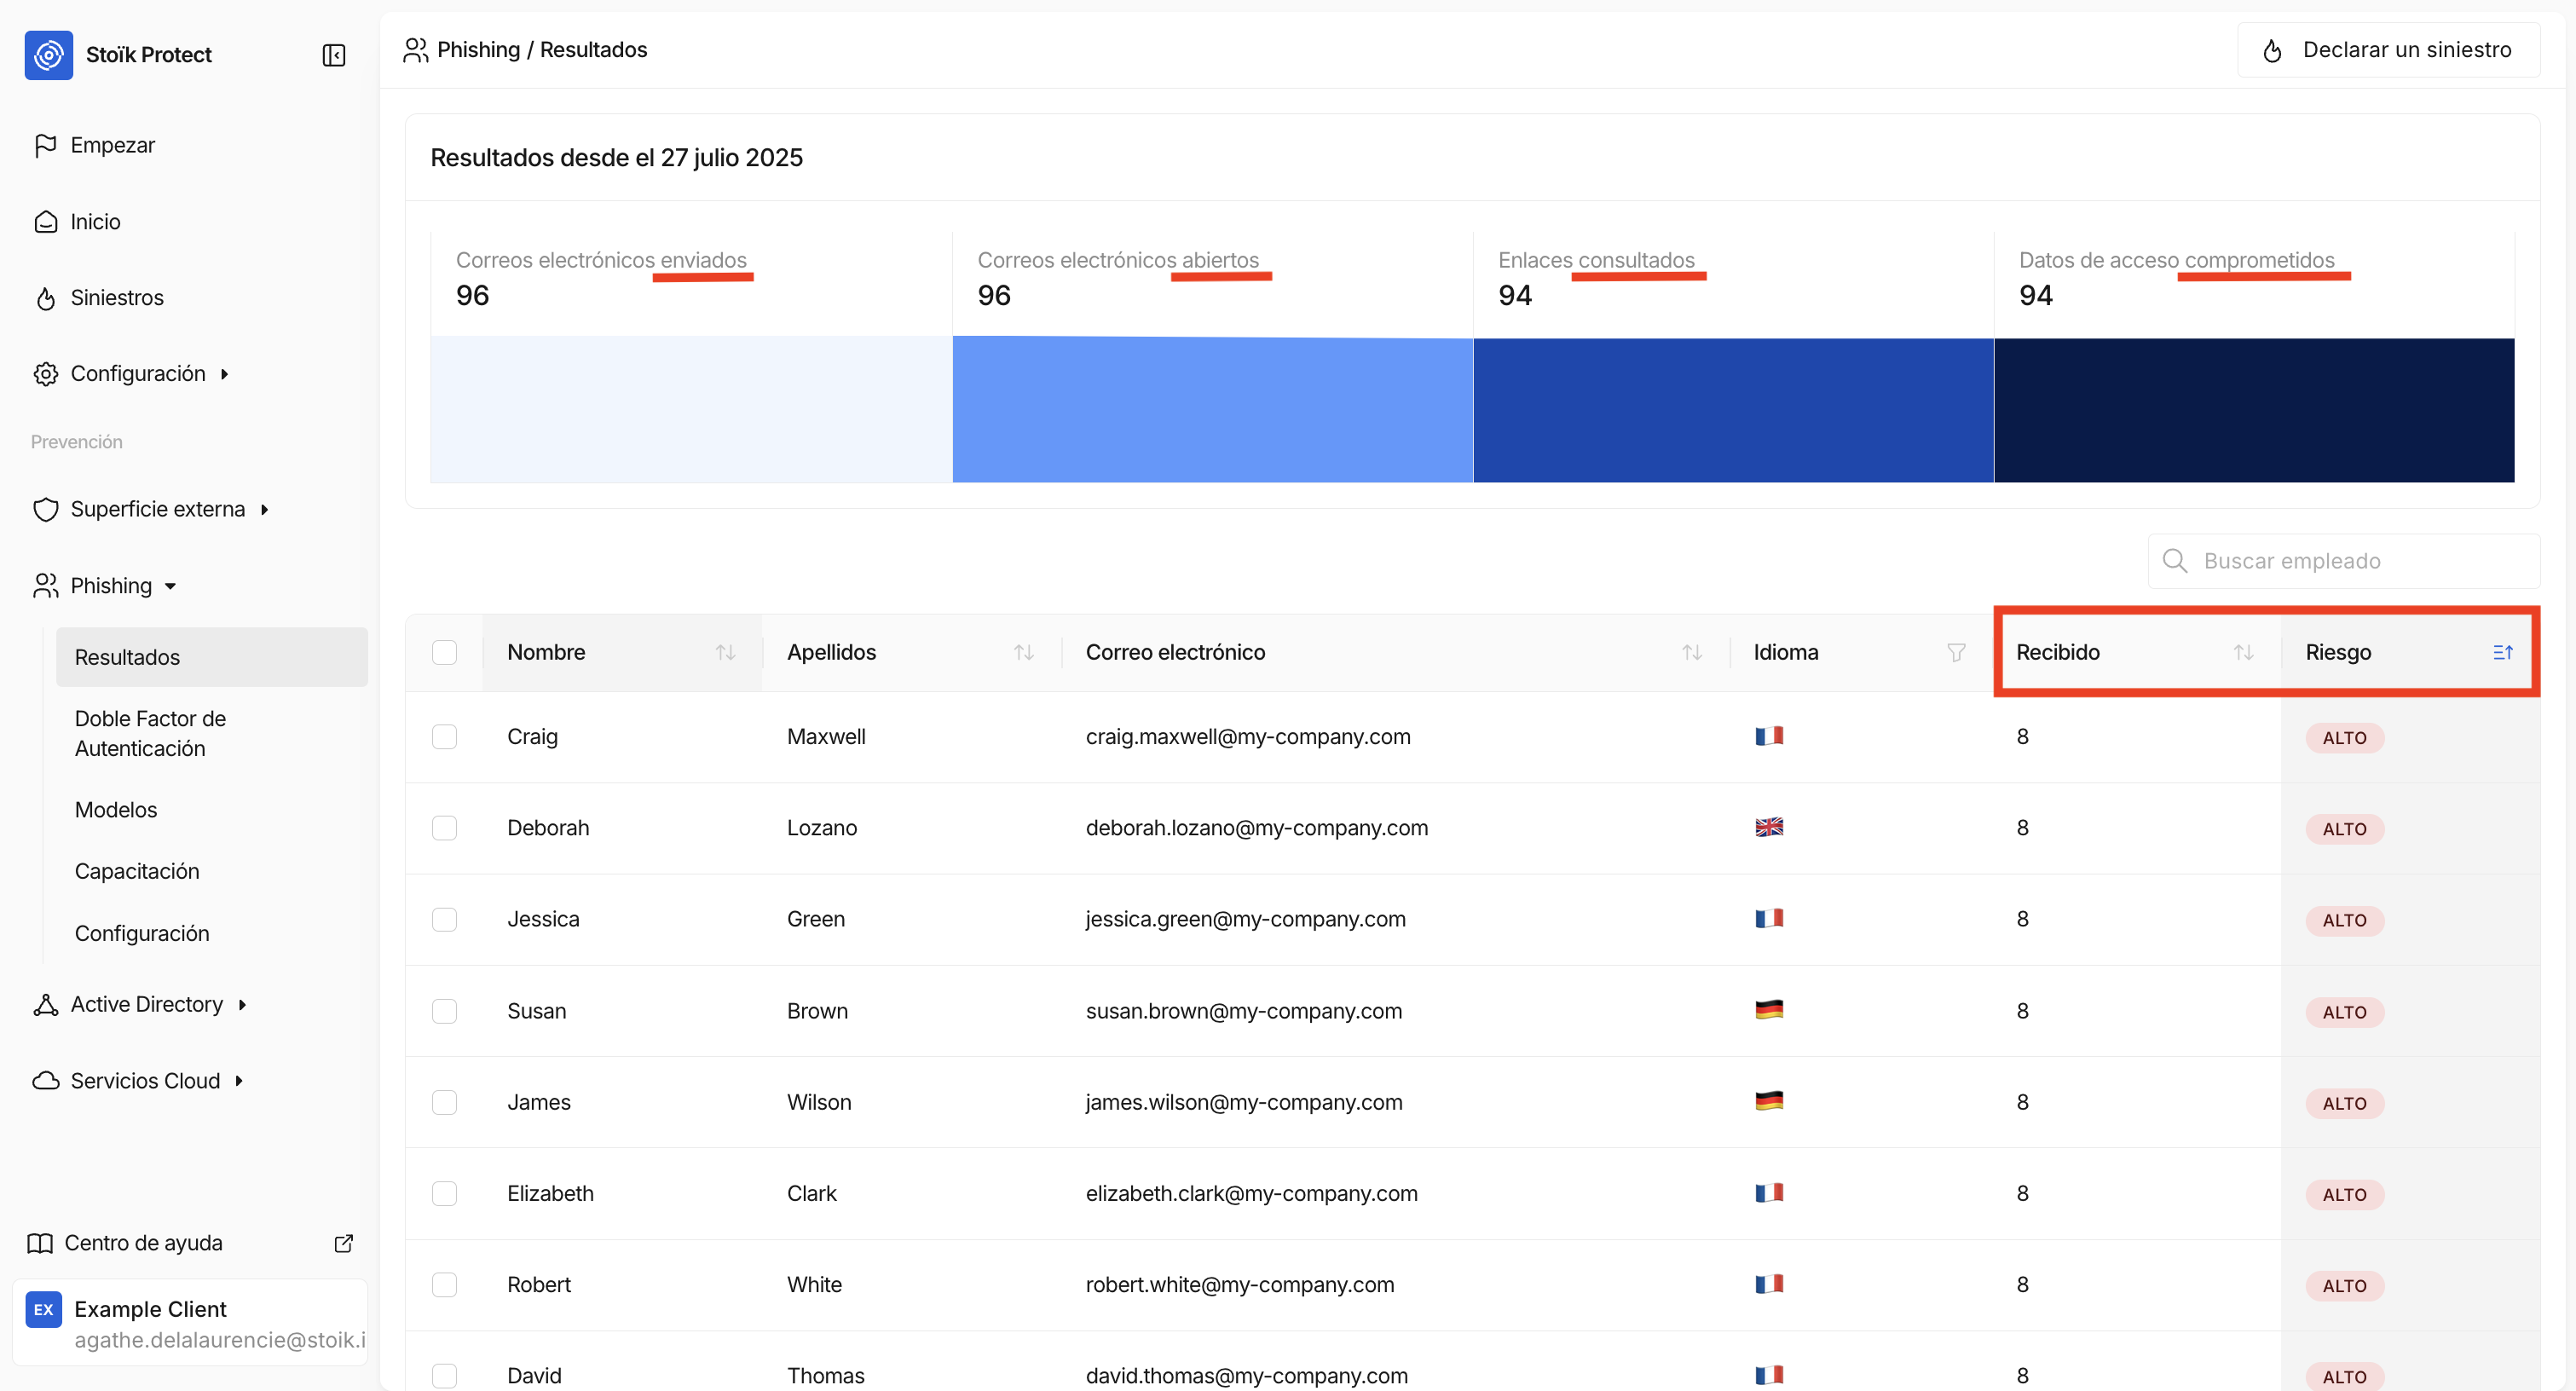Click the flame icon in Declarar un siniestro
The width and height of the screenshot is (2576, 1391).
(x=2273, y=50)
